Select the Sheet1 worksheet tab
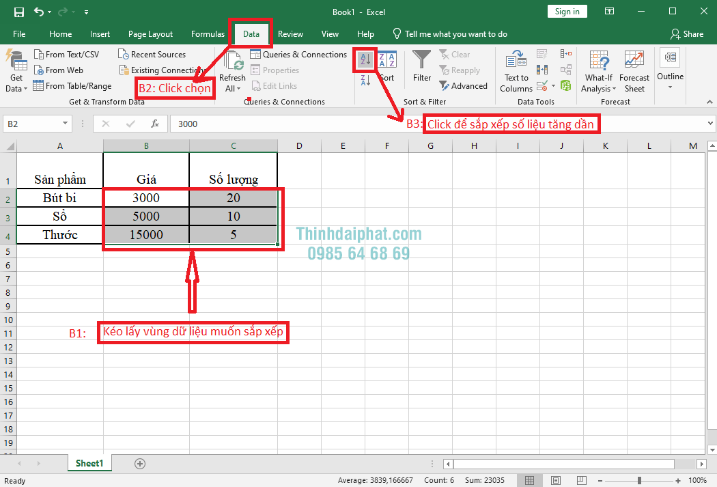 pos(89,463)
